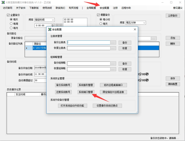
Task: Click the 系统端口管理 button
Action: pos(86,92)
